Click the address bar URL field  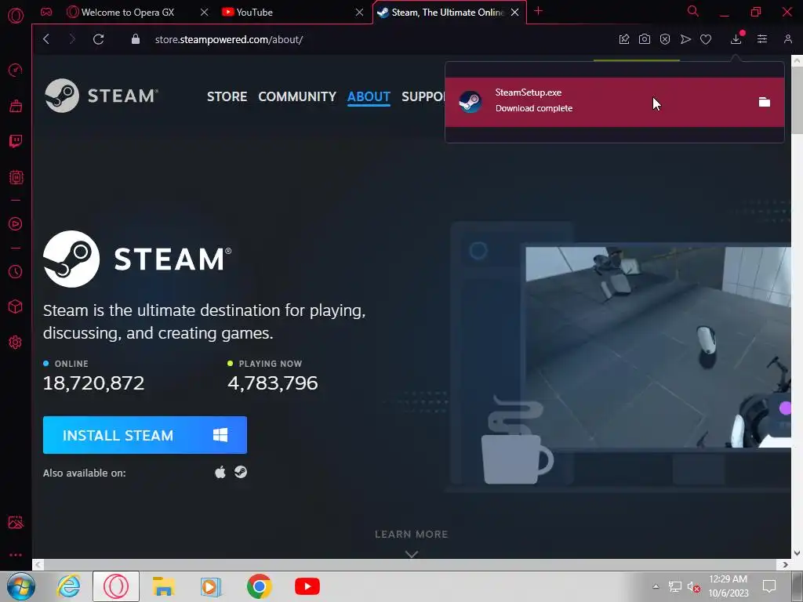click(x=228, y=39)
